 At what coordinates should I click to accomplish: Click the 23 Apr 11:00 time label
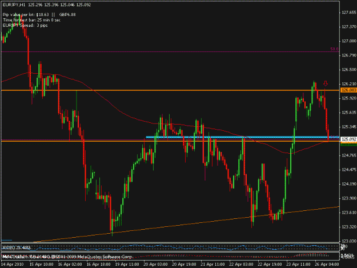click(x=298, y=265)
